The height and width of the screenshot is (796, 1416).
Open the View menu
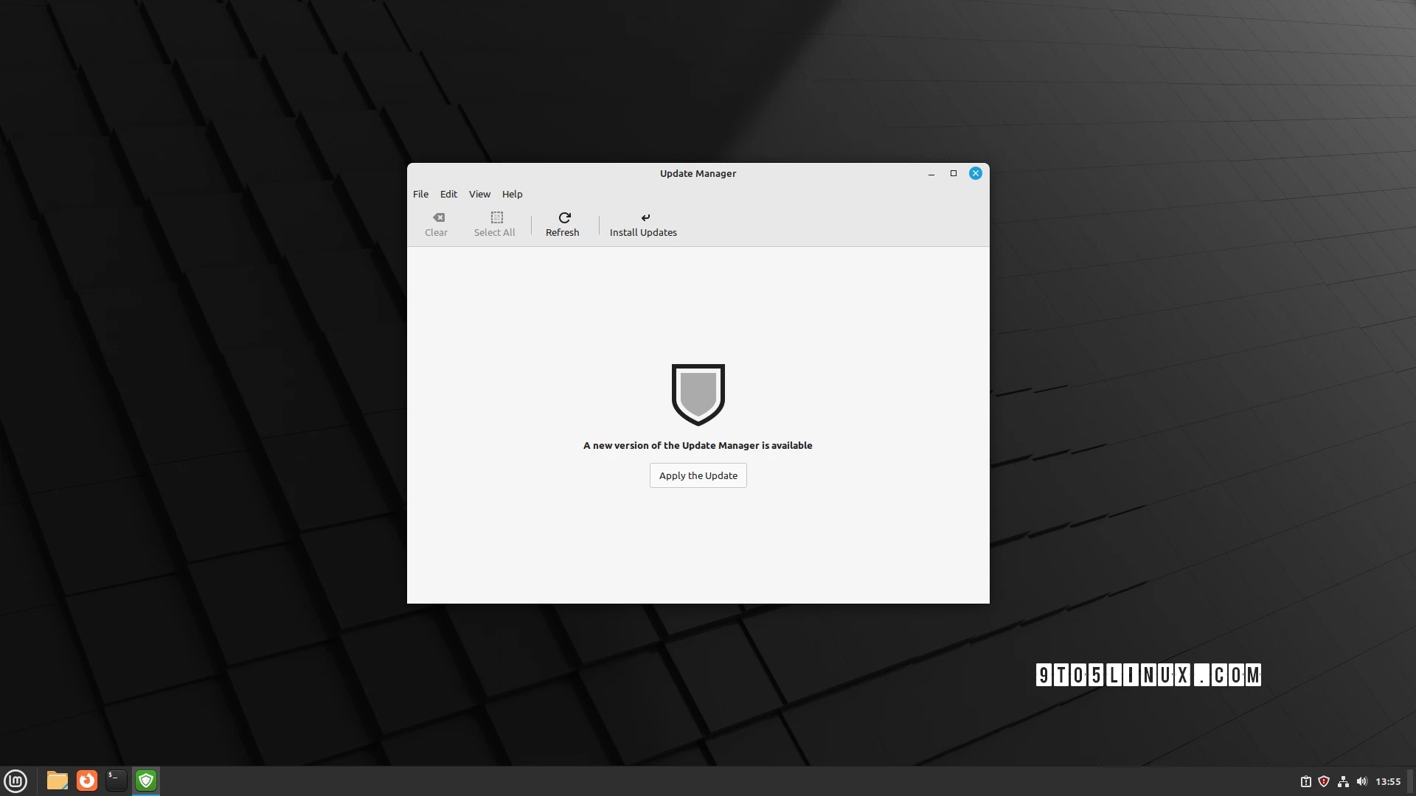point(479,194)
